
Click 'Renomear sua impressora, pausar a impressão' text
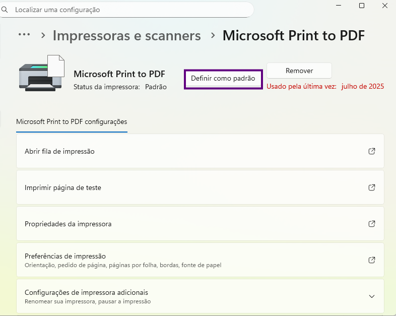click(x=88, y=301)
